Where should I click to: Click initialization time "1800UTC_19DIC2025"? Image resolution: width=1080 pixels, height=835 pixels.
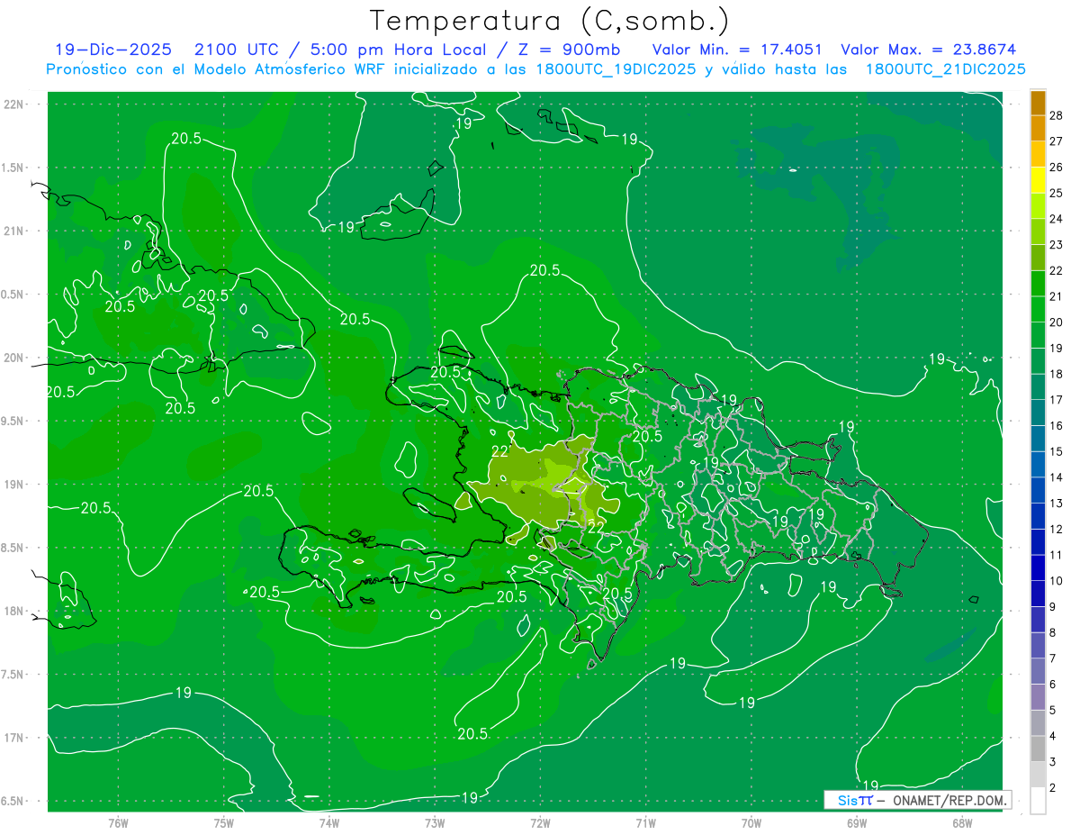click(x=611, y=69)
